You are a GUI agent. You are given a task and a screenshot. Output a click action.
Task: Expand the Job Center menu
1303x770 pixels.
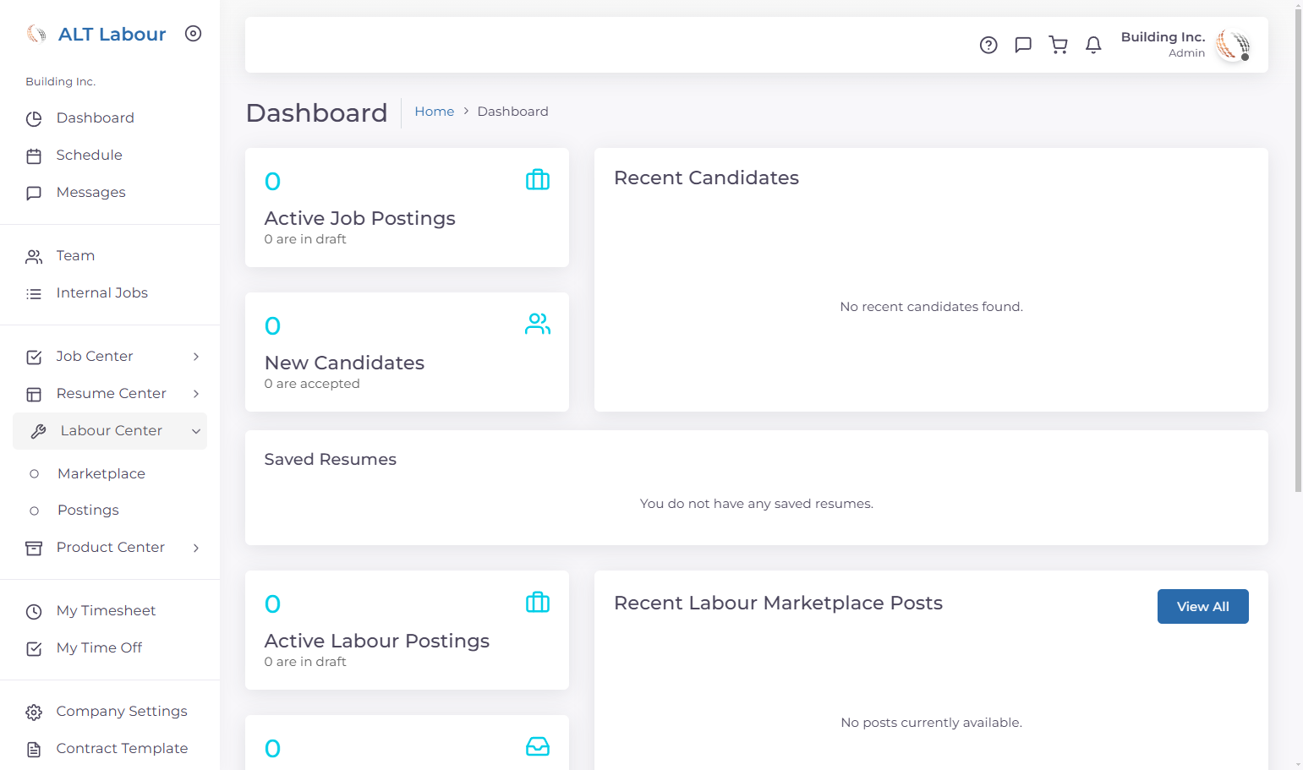[110, 356]
